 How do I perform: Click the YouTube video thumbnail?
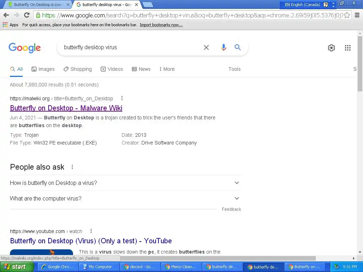click(41, 252)
